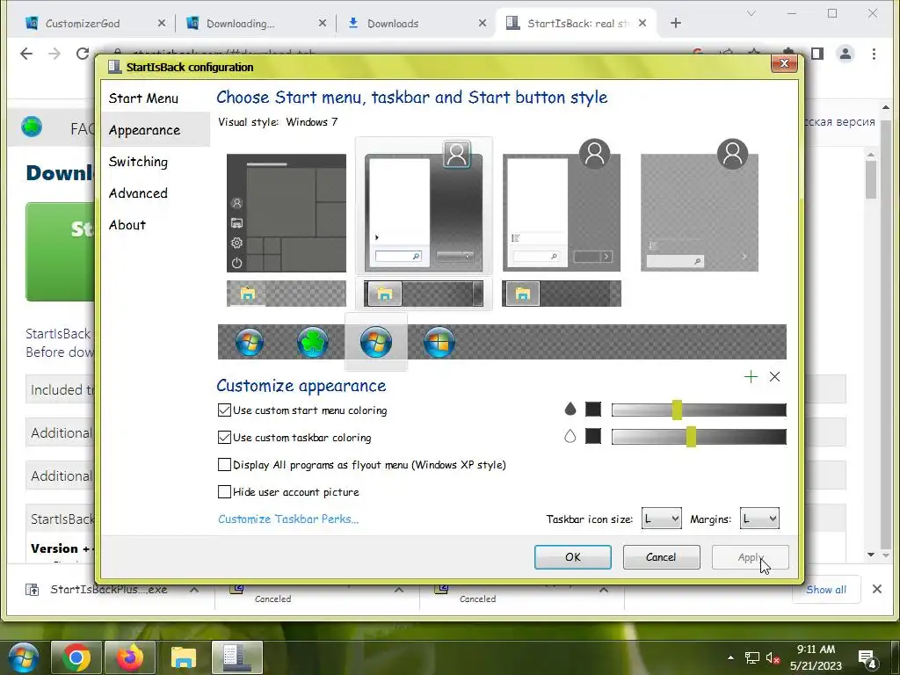This screenshot has height=675, width=900.
Task: Open the taskbar clock showing 9:11 AM
Action: pos(816,657)
